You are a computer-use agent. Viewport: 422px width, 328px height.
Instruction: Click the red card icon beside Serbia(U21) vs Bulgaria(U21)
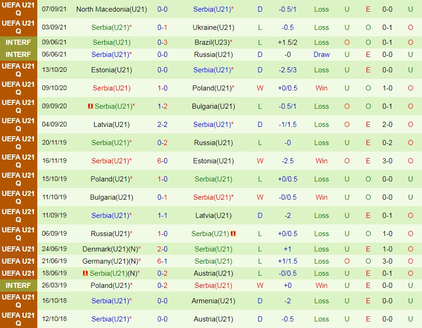click(x=90, y=106)
